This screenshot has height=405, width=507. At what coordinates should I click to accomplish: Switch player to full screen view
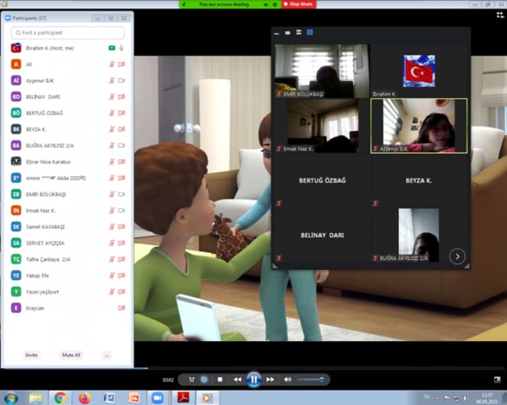(x=497, y=380)
